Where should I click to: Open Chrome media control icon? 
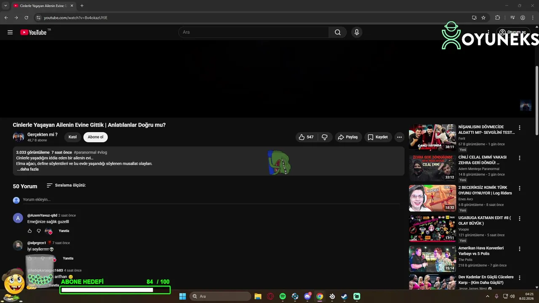click(512, 18)
